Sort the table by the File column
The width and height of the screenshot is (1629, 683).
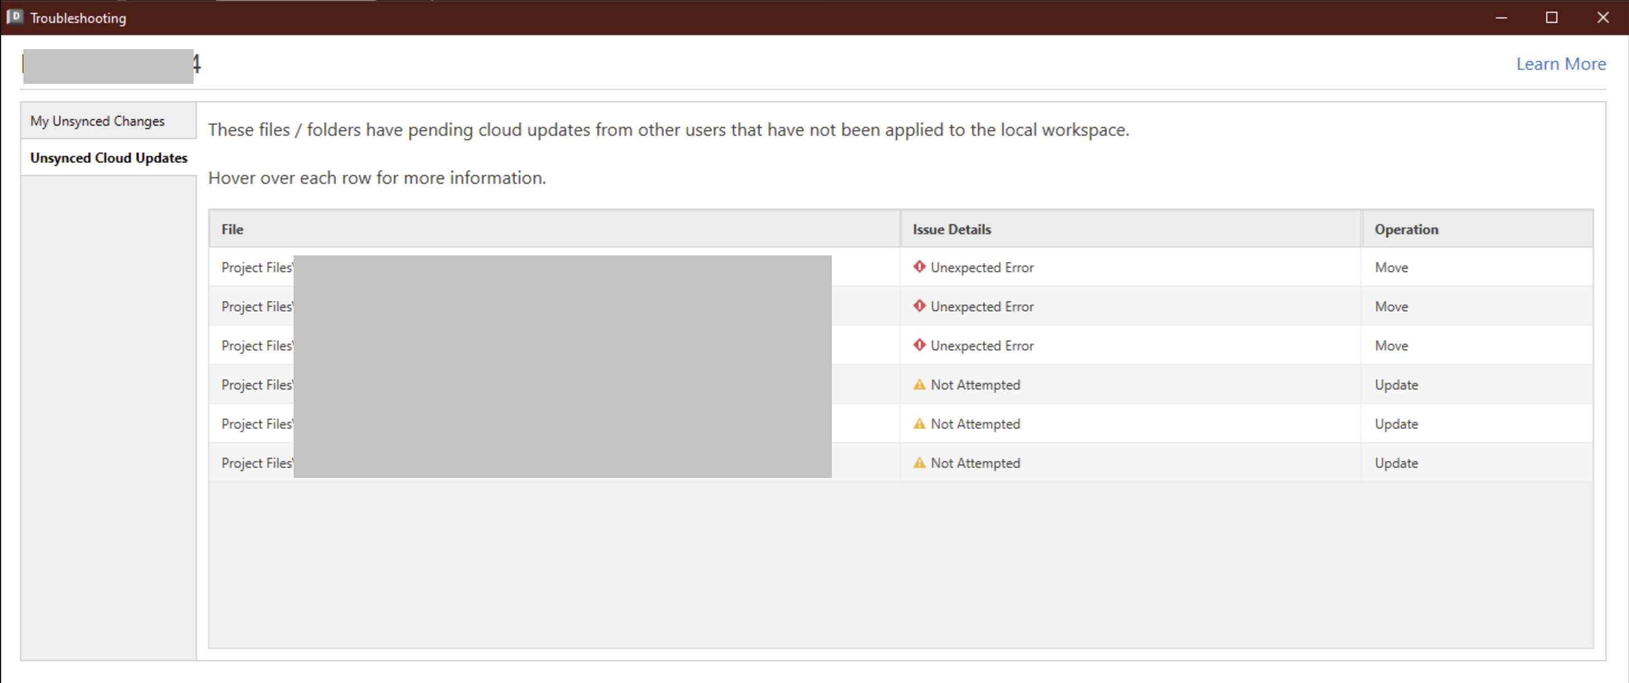pyautogui.click(x=232, y=229)
